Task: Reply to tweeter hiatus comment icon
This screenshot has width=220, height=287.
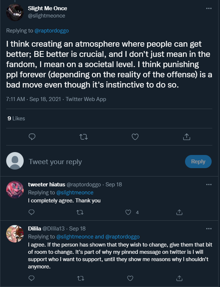Action: click(32, 212)
